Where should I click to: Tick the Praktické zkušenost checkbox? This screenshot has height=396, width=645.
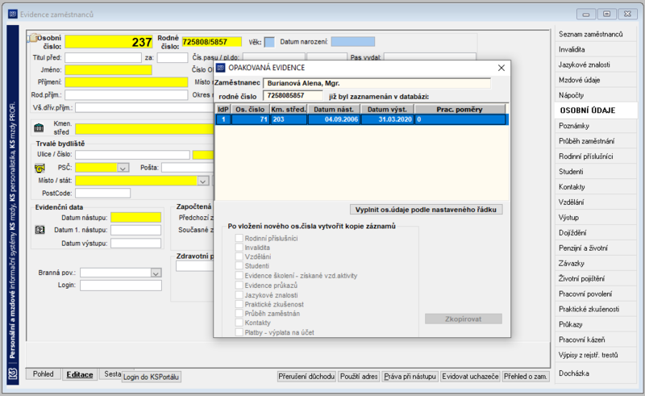(x=239, y=304)
